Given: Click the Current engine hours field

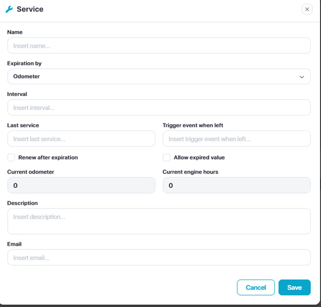Looking at the screenshot, I should tap(236, 185).
